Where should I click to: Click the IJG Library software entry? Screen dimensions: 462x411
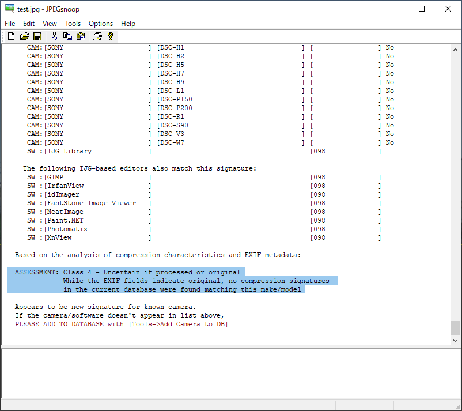click(x=204, y=151)
